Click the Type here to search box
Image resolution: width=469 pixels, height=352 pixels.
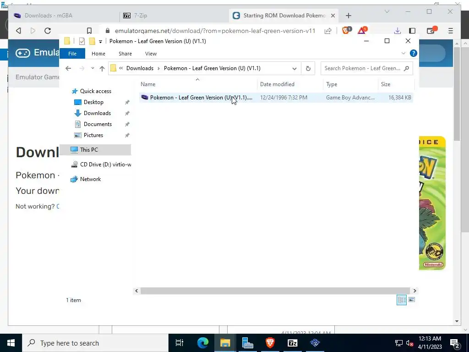(x=95, y=343)
